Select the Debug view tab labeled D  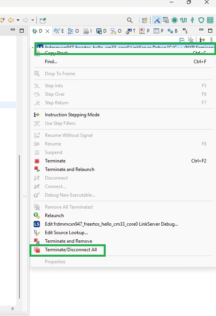pyautogui.click(x=37, y=31)
